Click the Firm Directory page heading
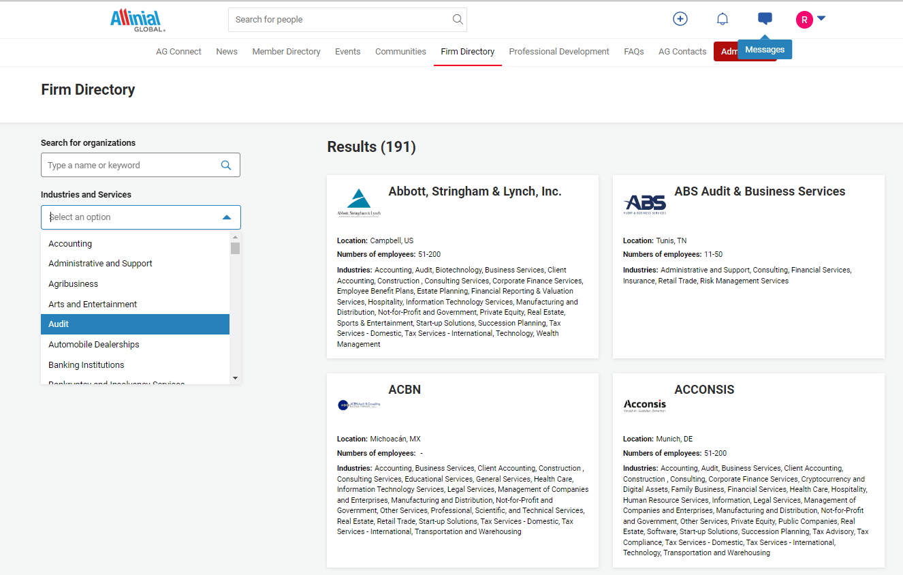Image resolution: width=903 pixels, height=575 pixels. [88, 90]
